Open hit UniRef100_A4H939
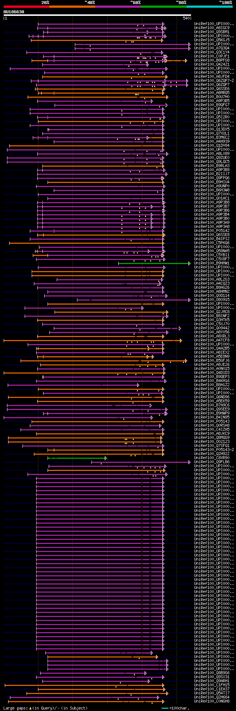 click(x=212, y=141)
